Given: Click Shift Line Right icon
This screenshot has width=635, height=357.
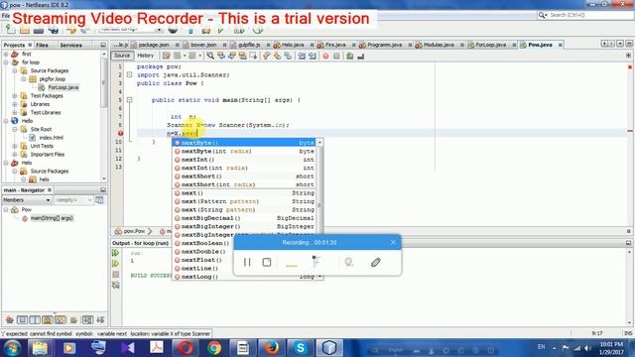Looking at the screenshot, I should pyautogui.click(x=312, y=56).
